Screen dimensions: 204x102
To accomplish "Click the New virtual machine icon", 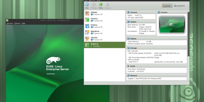I will tap(87, 4).
